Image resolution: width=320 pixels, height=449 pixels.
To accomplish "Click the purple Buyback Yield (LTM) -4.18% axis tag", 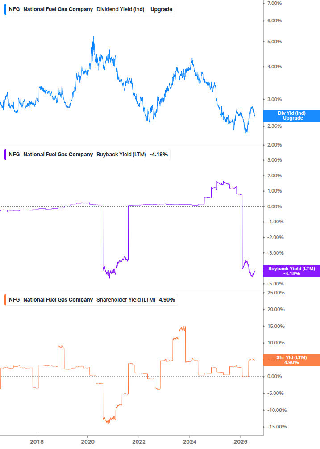I will [x=291, y=271].
